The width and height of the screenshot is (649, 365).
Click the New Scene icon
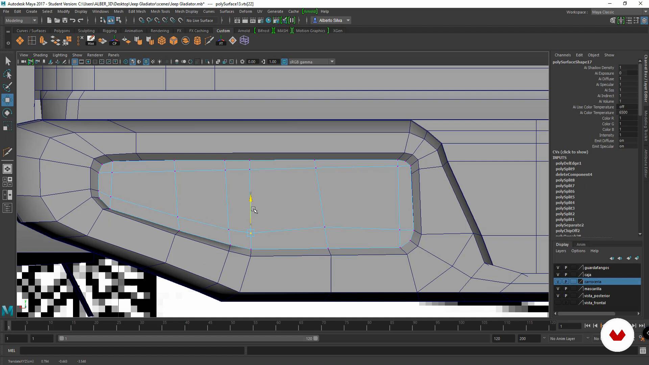tap(49, 20)
